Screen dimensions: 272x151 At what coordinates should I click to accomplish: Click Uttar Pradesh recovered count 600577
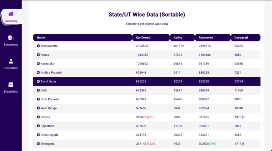[204, 99]
